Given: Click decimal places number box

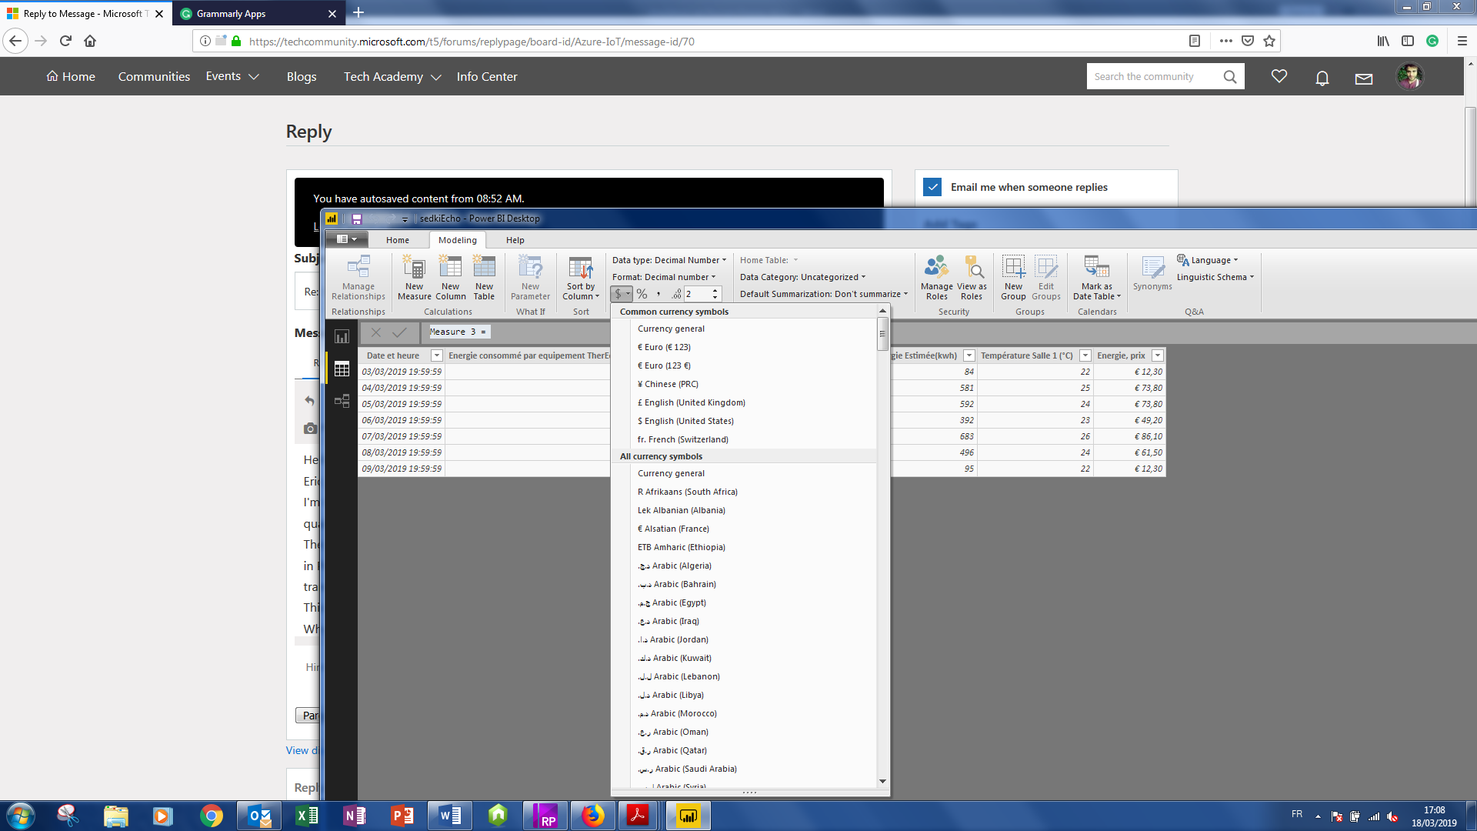Looking at the screenshot, I should point(698,294).
